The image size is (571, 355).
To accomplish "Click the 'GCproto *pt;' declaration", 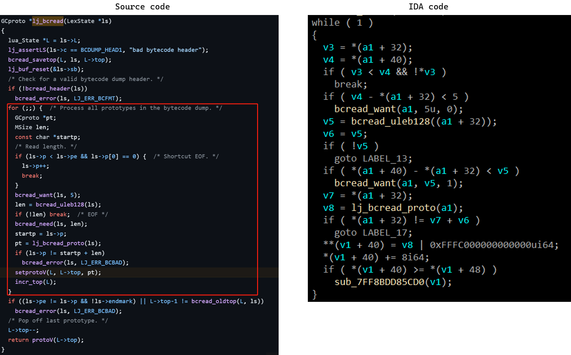I will (x=36, y=117).
